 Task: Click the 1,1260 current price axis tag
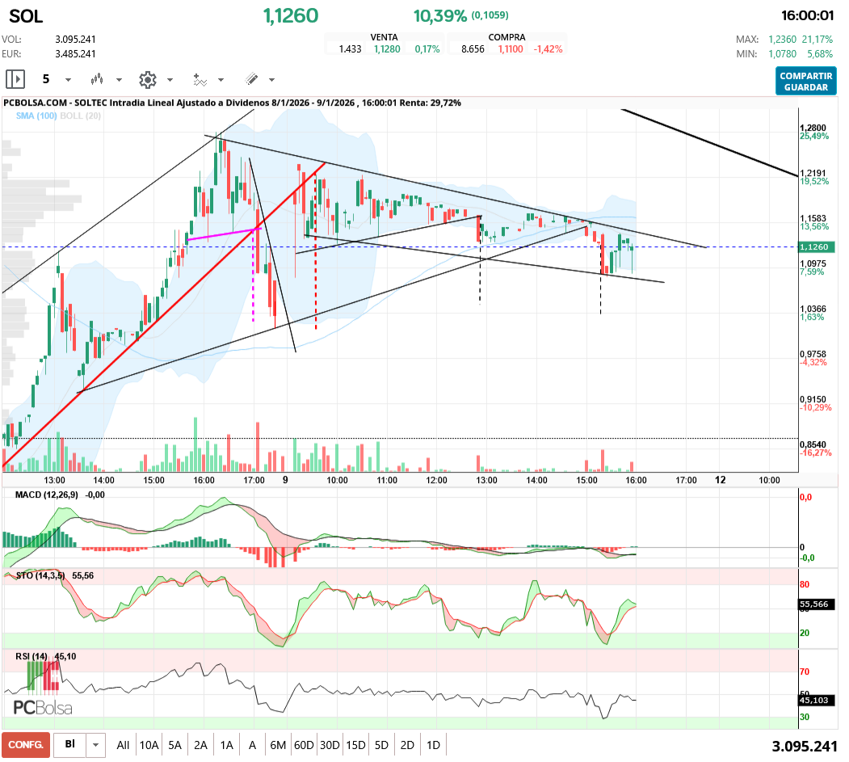[x=817, y=247]
